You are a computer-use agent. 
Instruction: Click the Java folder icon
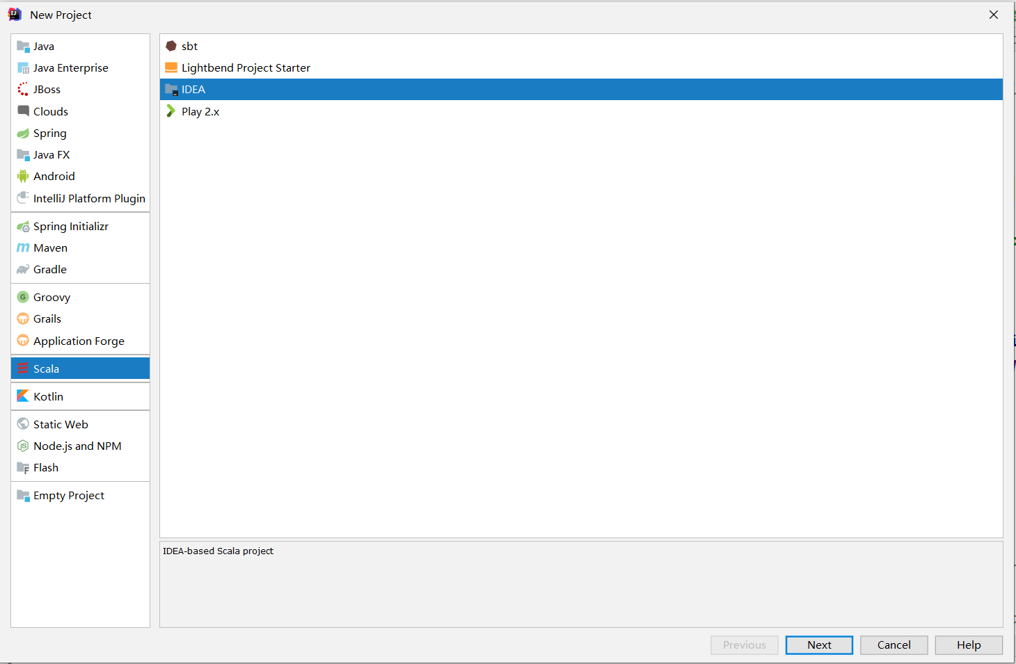(x=23, y=47)
